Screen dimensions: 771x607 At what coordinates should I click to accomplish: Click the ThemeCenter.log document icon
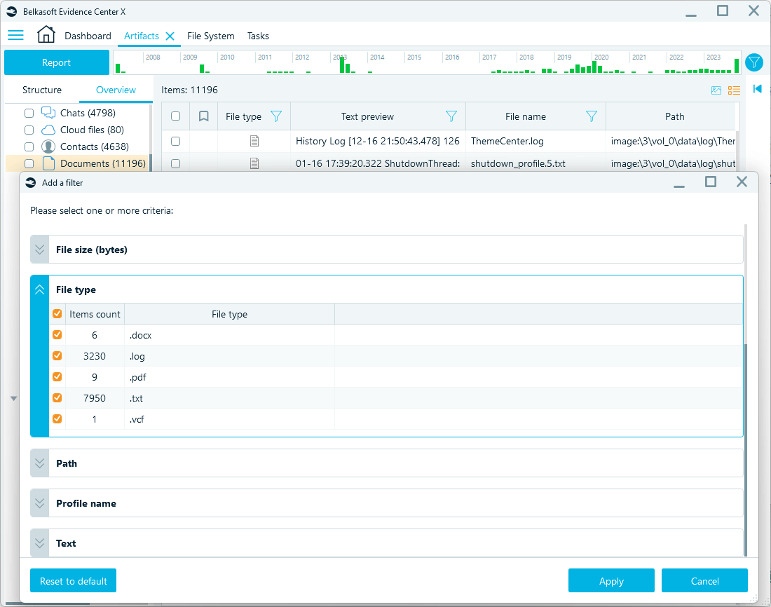[254, 141]
